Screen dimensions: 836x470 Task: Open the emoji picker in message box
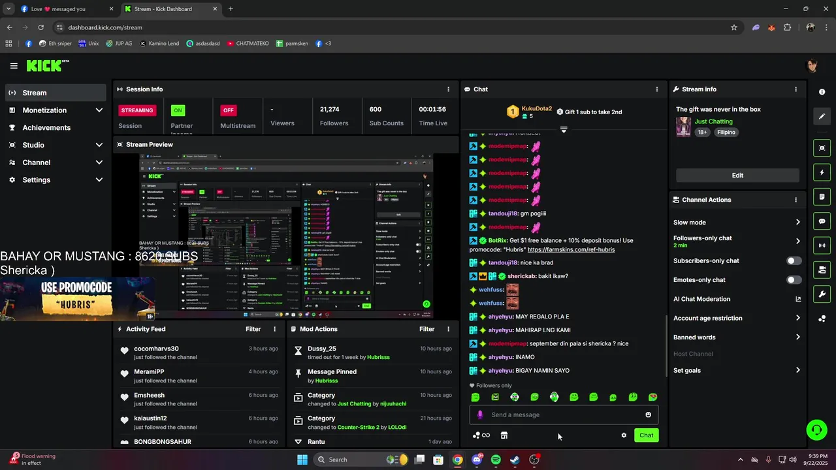pyautogui.click(x=648, y=415)
